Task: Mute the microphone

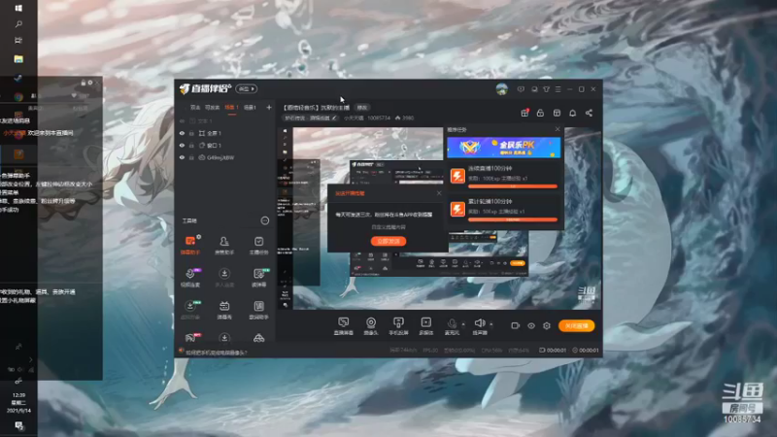Action: click(452, 326)
